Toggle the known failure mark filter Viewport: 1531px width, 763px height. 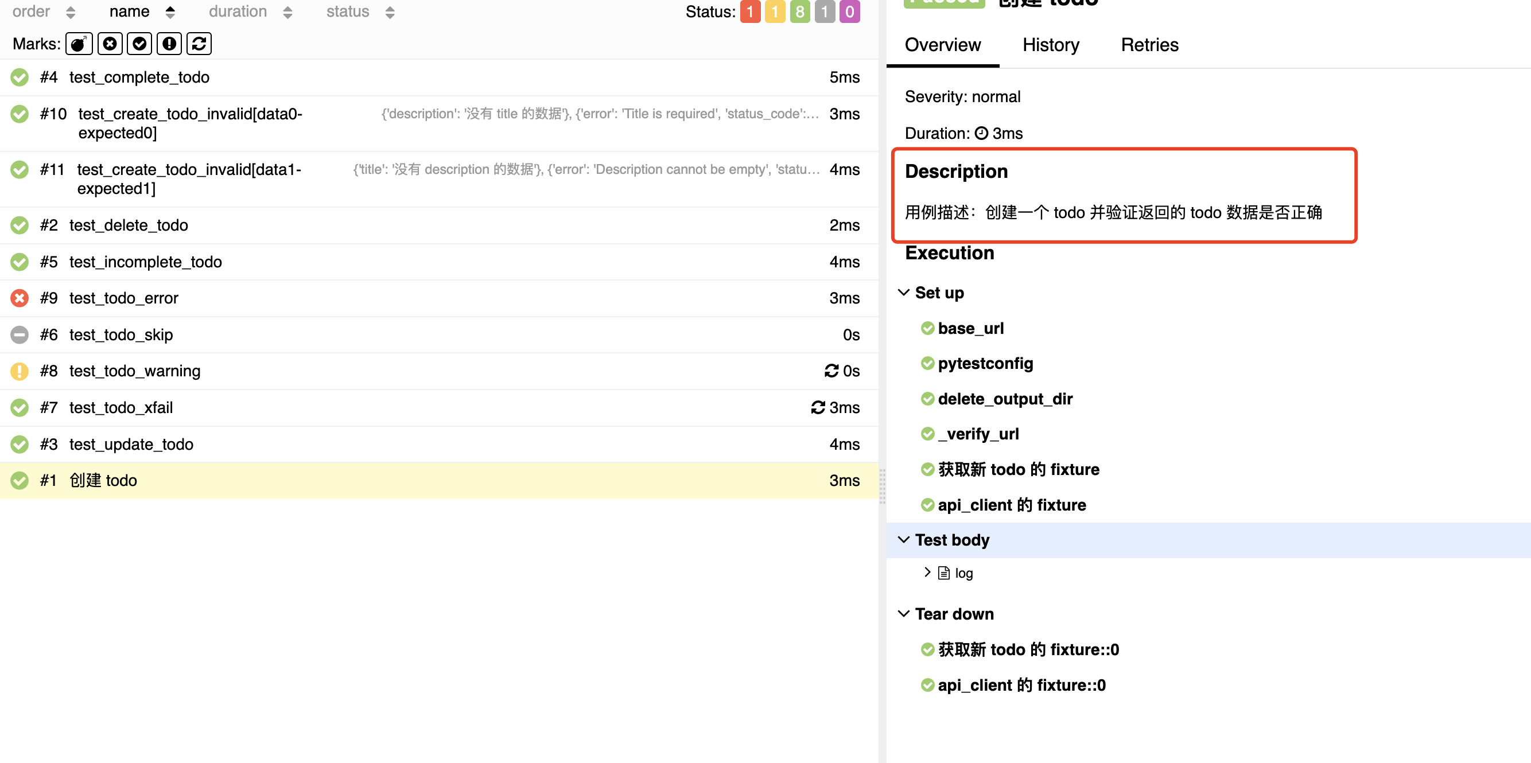pyautogui.click(x=110, y=44)
